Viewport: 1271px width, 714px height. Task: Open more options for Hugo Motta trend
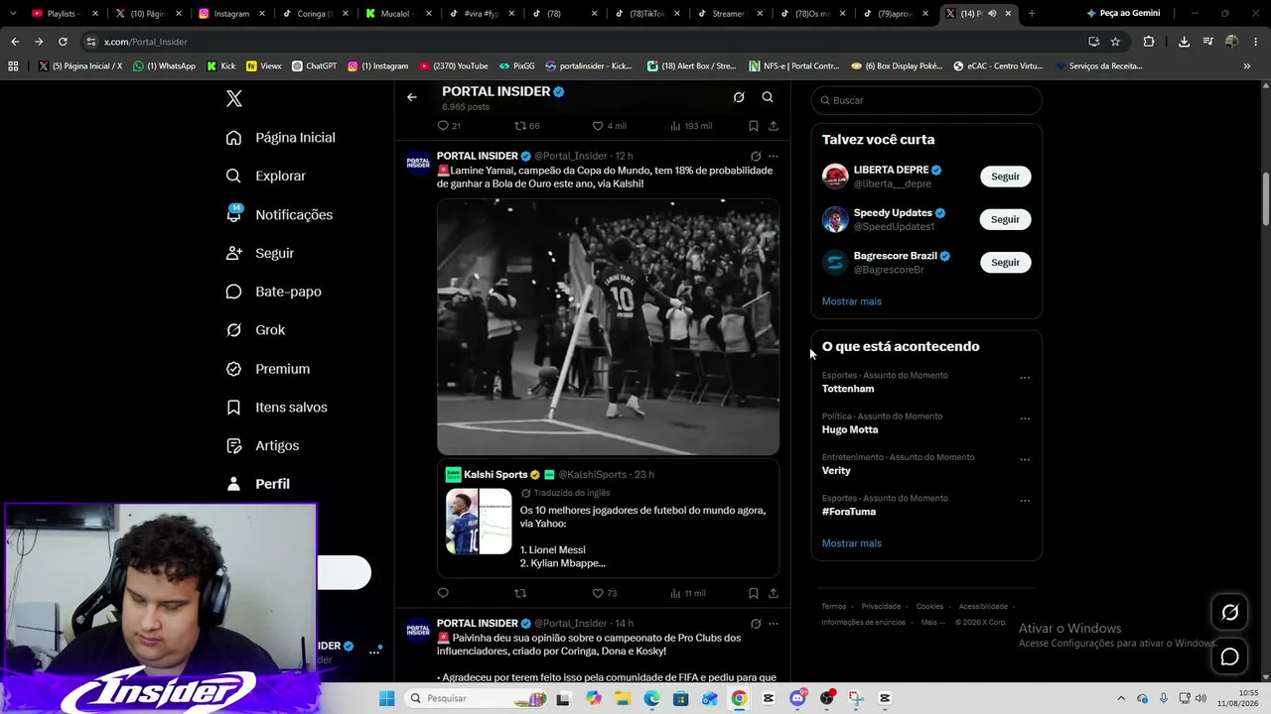[1025, 418]
